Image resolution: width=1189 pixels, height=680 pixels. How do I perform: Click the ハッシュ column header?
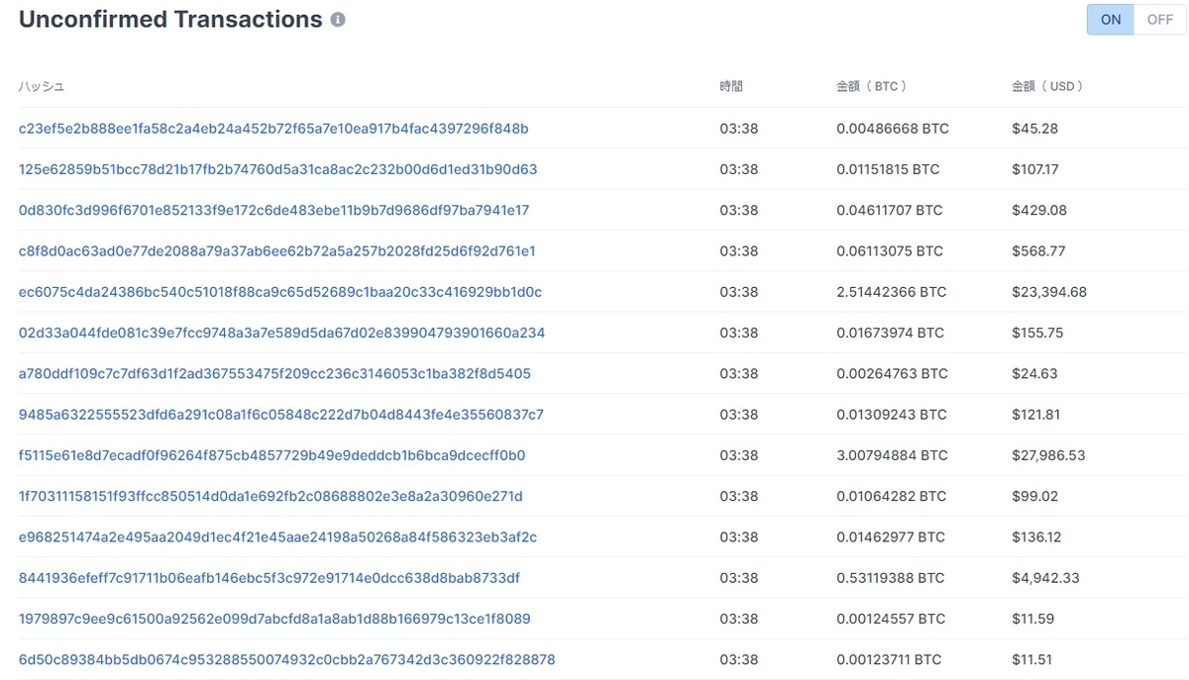click(x=42, y=86)
